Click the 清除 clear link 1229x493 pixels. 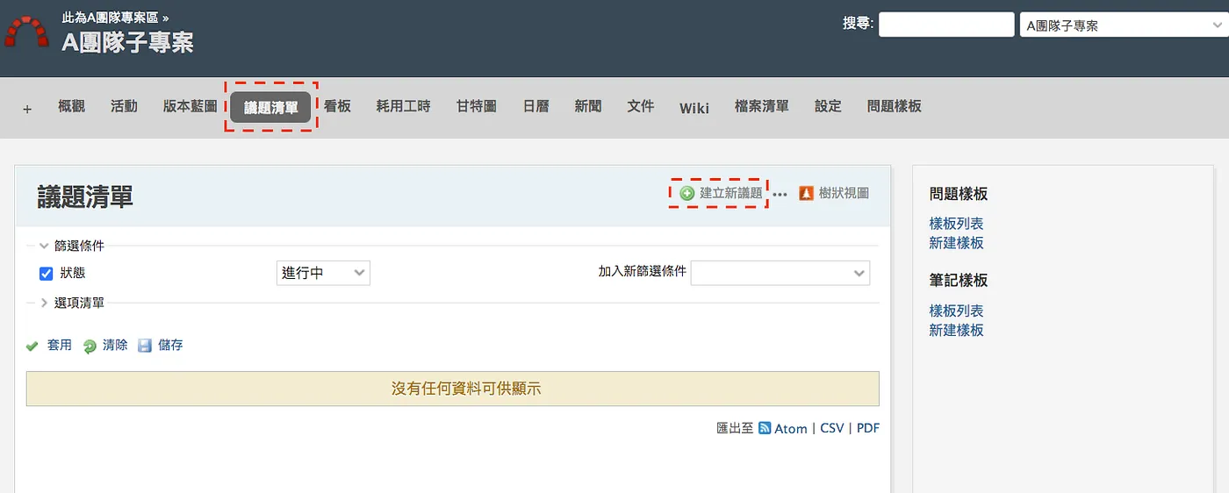tap(115, 346)
